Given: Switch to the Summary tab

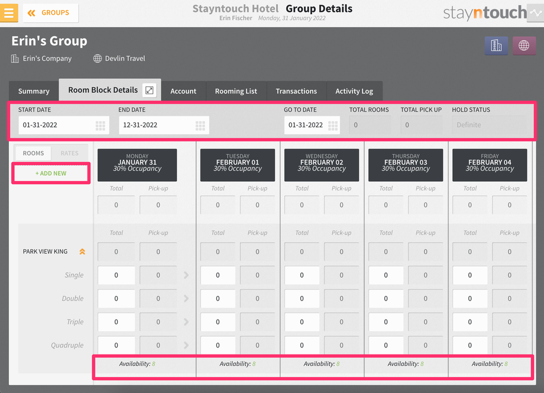Looking at the screenshot, I should pos(34,91).
